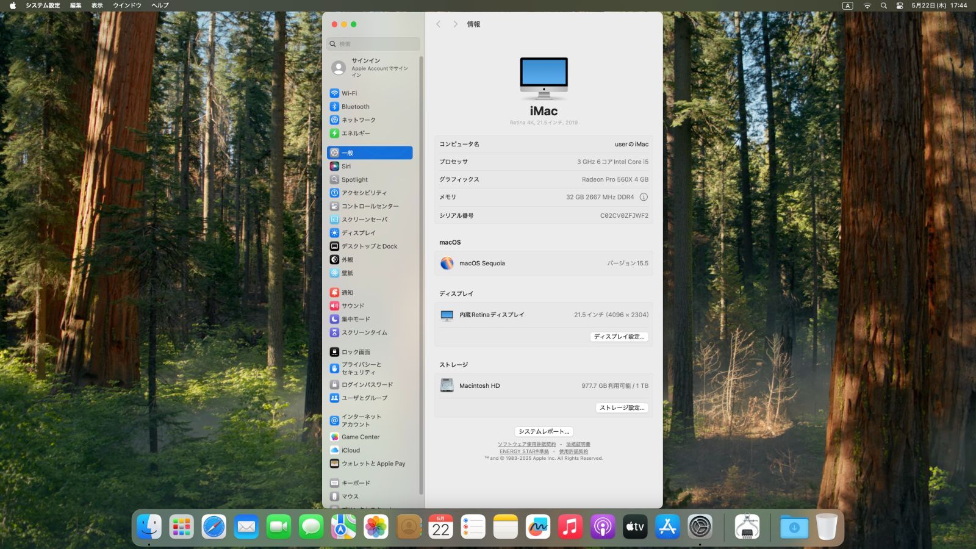Click the memory info icon

coord(644,197)
